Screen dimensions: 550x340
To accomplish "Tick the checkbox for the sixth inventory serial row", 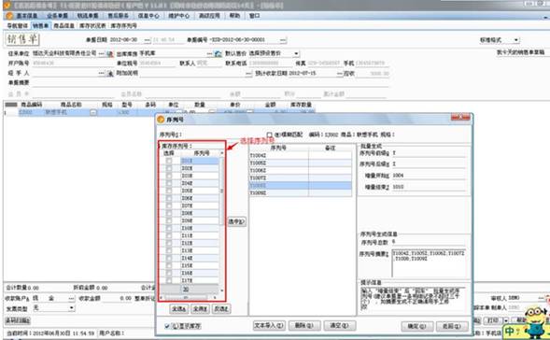I will click(169, 198).
